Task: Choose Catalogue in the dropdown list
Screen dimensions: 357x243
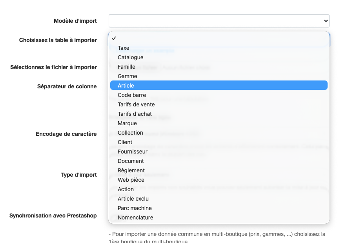Action: coord(131,57)
